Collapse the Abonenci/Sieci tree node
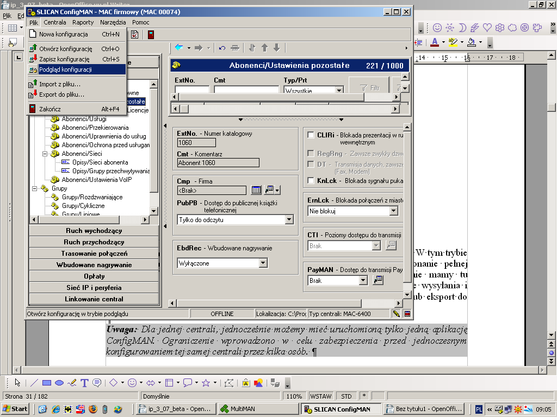This screenshot has height=417, width=557. click(45, 154)
